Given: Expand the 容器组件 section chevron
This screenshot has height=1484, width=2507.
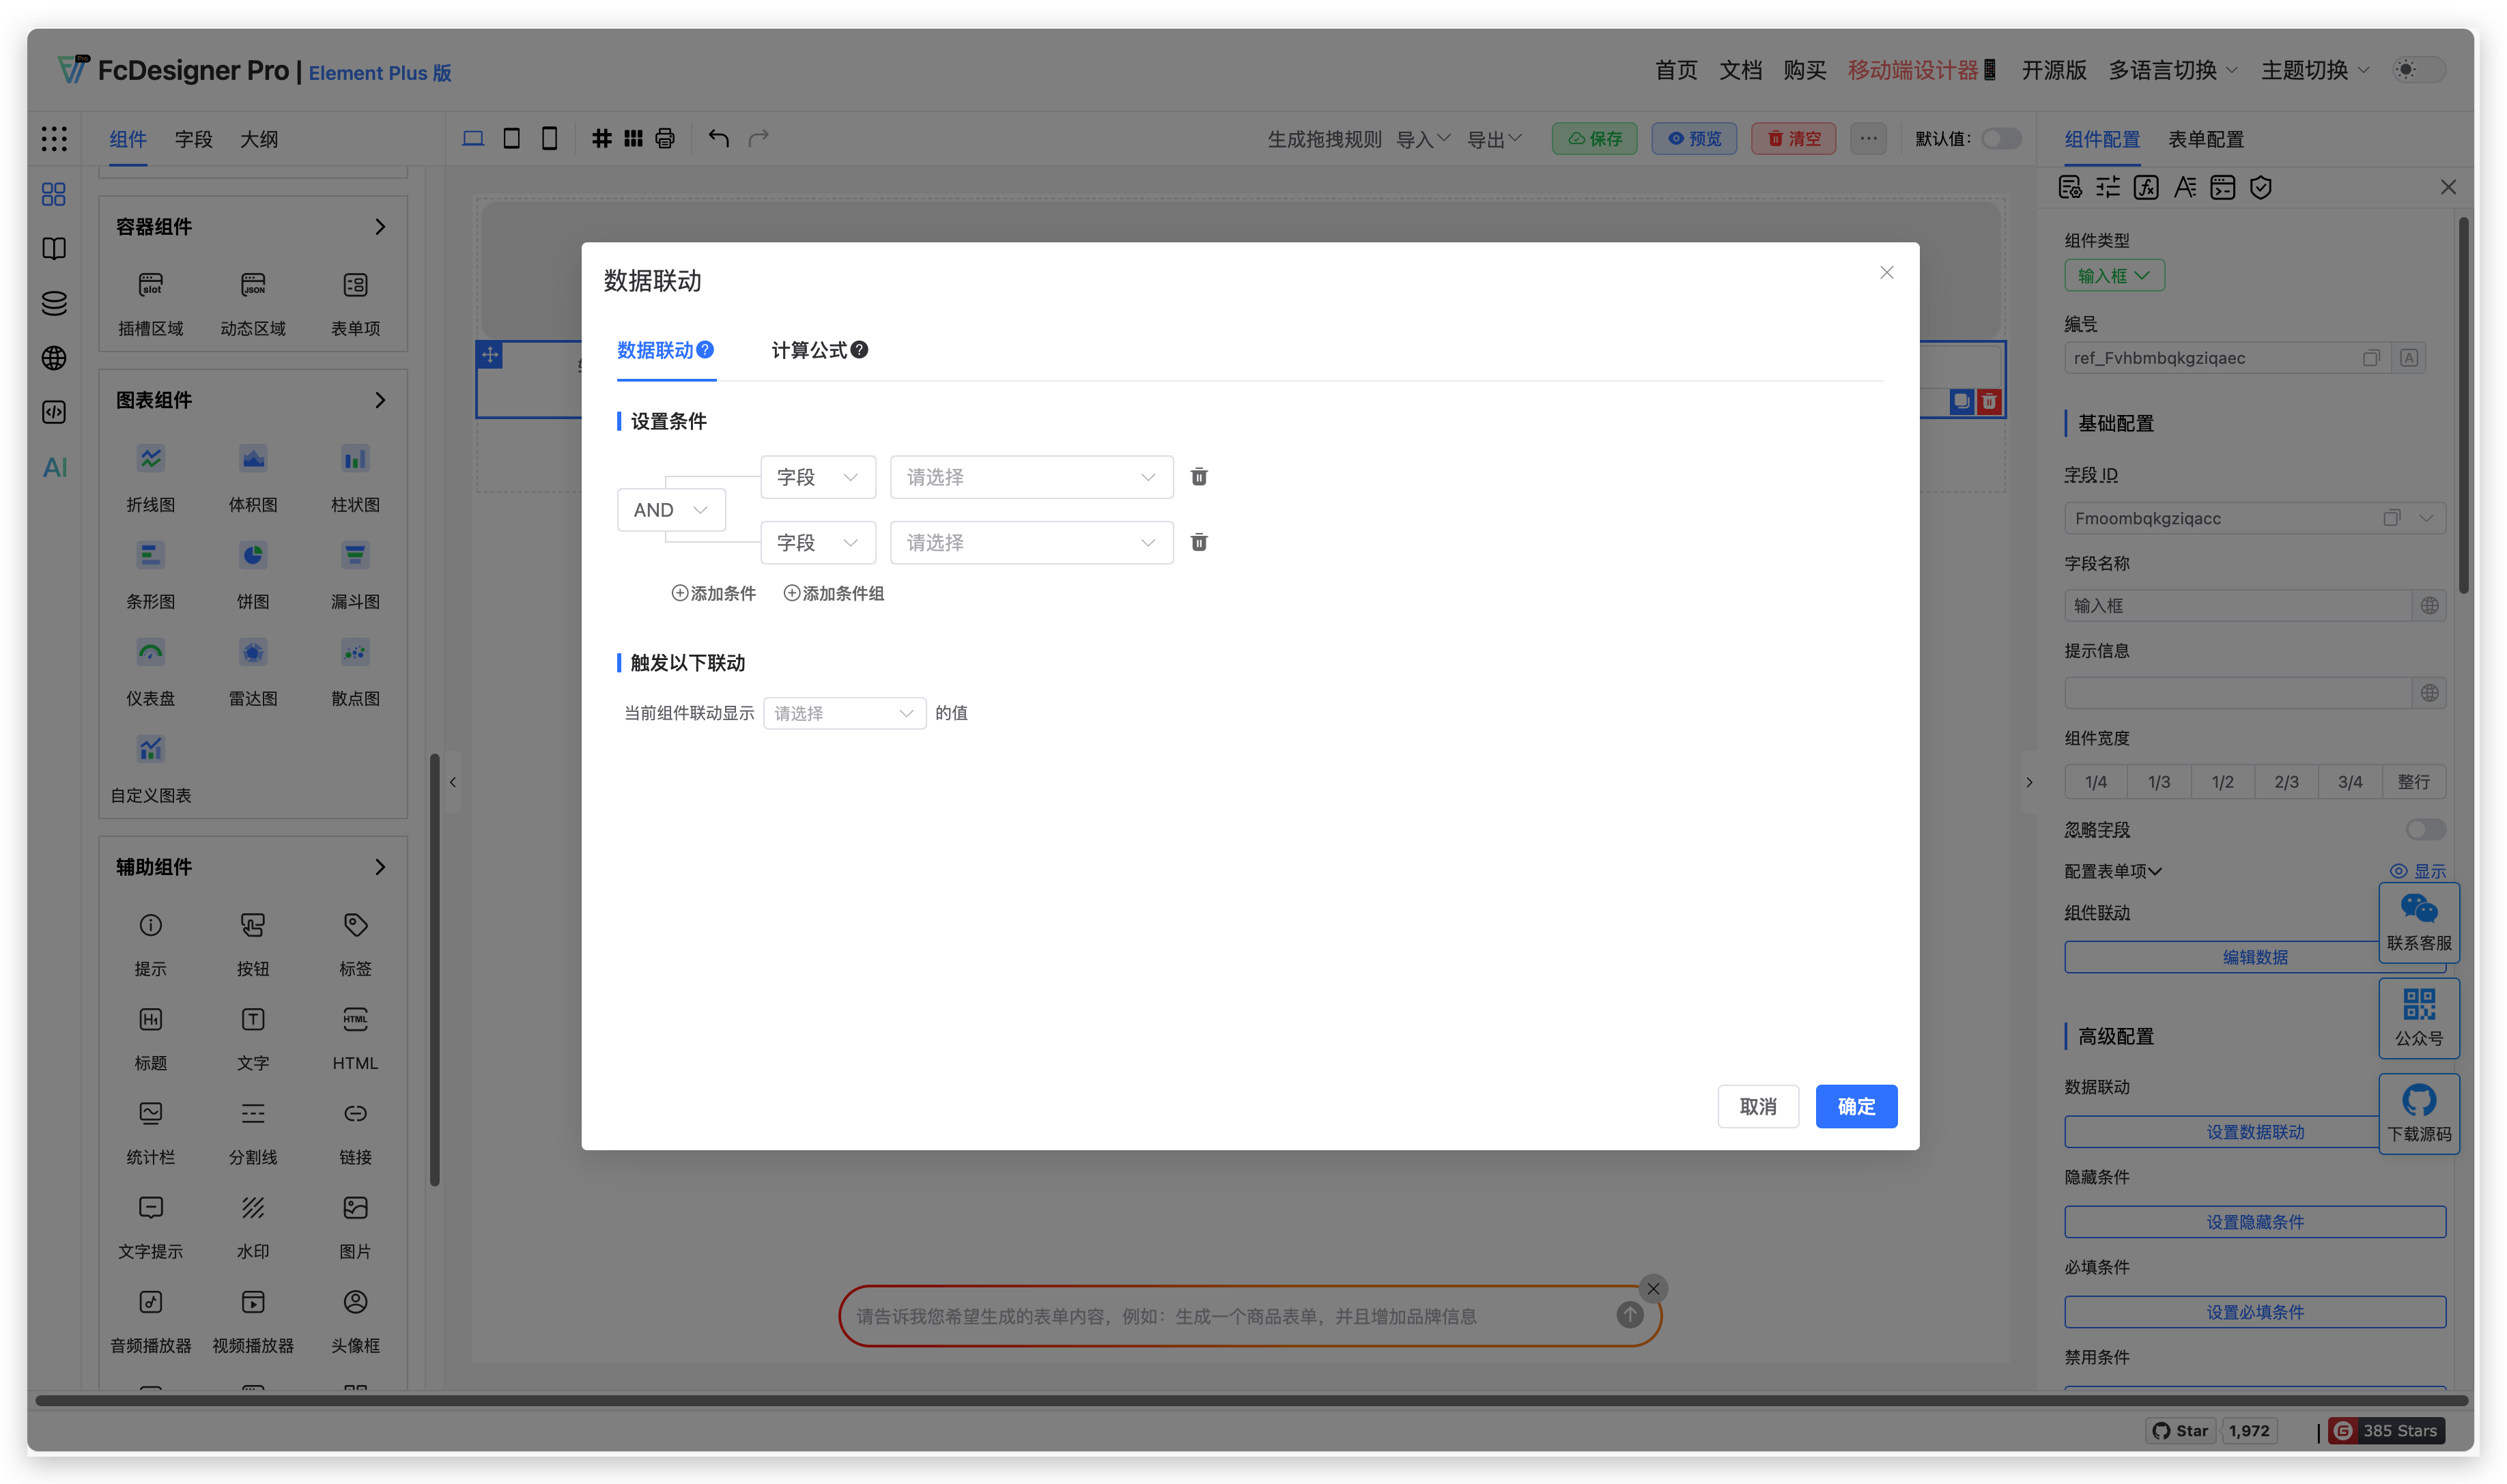Looking at the screenshot, I should pyautogui.click(x=380, y=227).
